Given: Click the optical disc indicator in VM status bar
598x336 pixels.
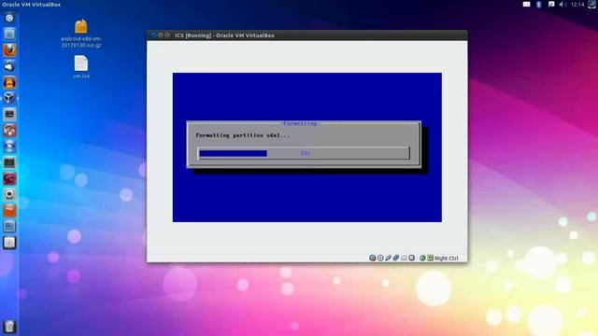Looking at the screenshot, I should click(380, 258).
